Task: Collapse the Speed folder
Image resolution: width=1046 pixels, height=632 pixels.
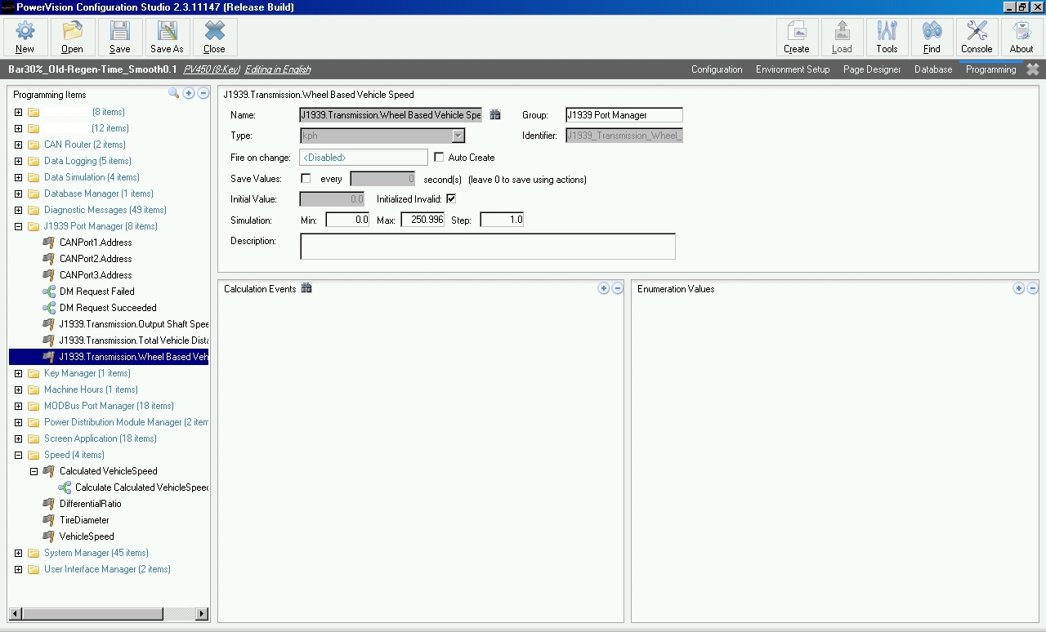Action: tap(18, 455)
